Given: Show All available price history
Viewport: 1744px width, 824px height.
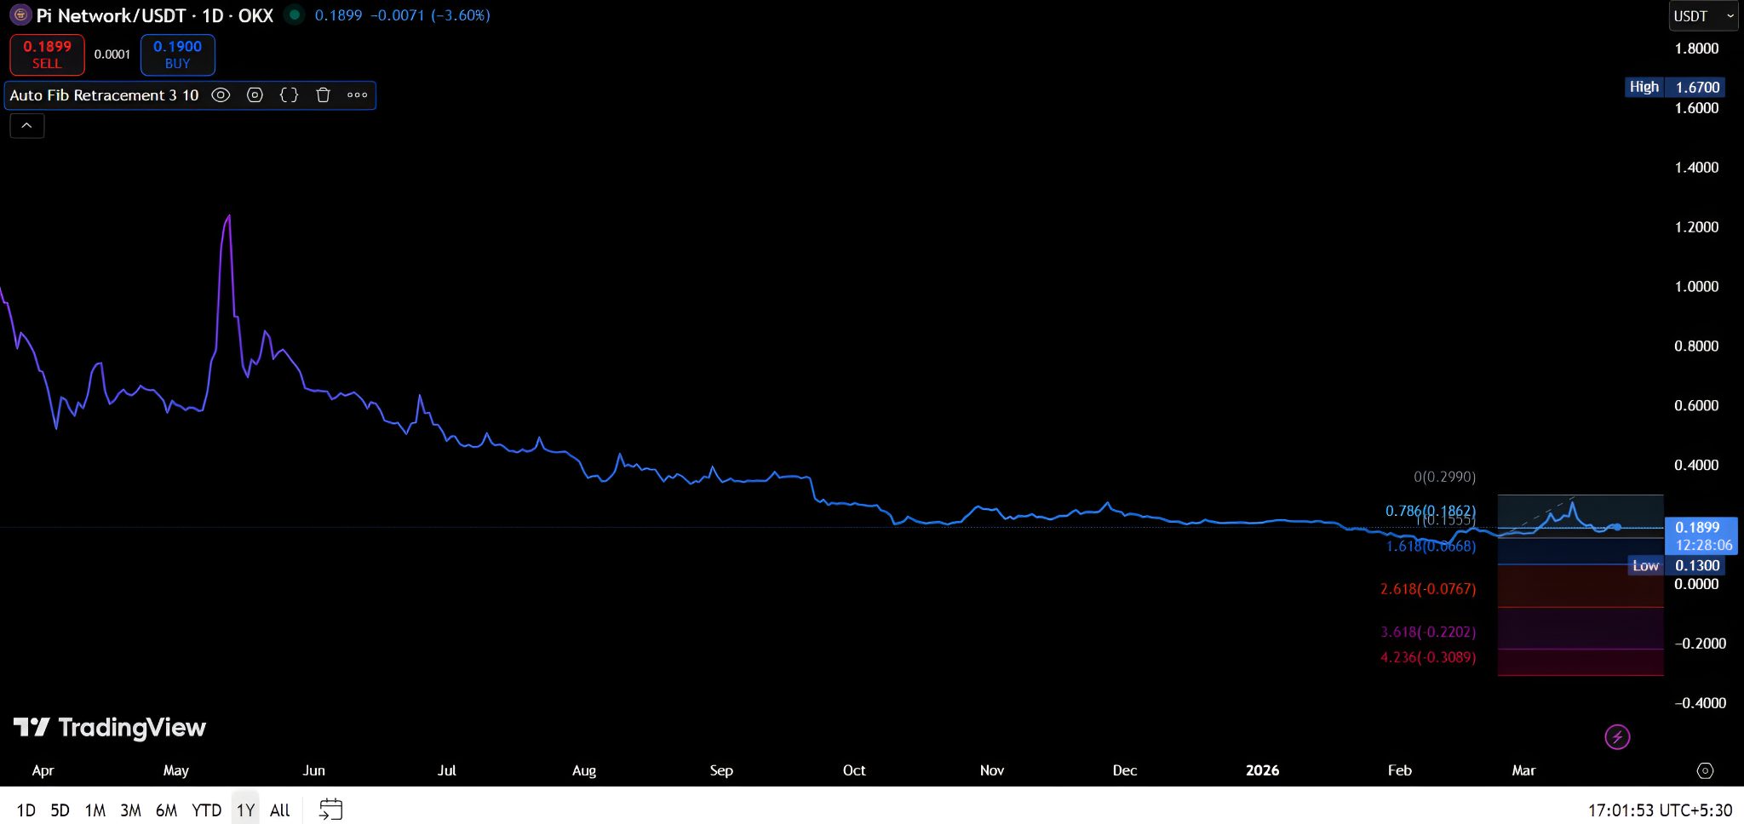Looking at the screenshot, I should click(x=280, y=810).
